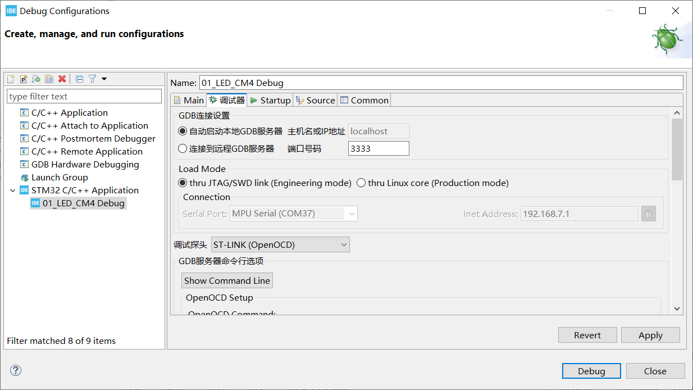This screenshot has height=390, width=693.
Task: Click the paste icon beside Inet Address
Action: [649, 214]
